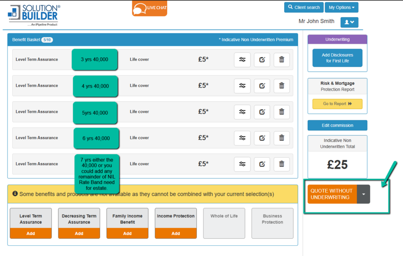
Task: Click Quote Without Underwriting button
Action: [x=332, y=194]
